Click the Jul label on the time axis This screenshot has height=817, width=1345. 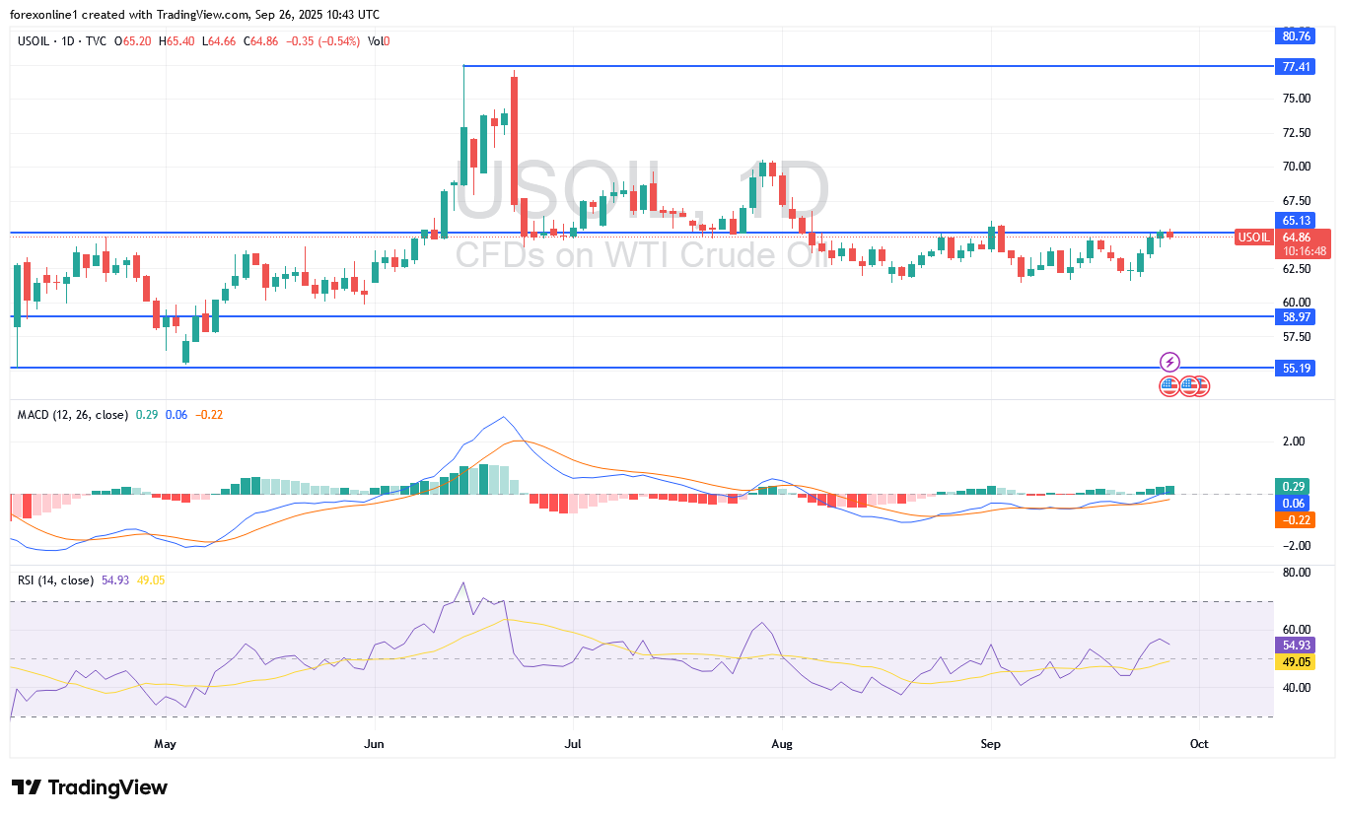point(571,744)
